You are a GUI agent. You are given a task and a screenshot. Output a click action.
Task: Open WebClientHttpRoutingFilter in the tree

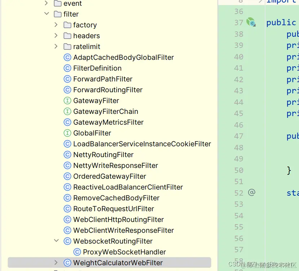(x=118, y=219)
